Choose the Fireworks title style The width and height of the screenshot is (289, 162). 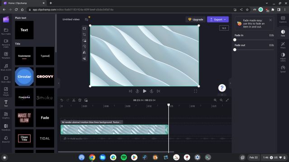click(24, 97)
